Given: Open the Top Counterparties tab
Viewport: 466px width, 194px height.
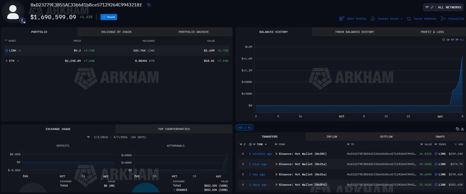Looking at the screenshot, I should pos(174,128).
